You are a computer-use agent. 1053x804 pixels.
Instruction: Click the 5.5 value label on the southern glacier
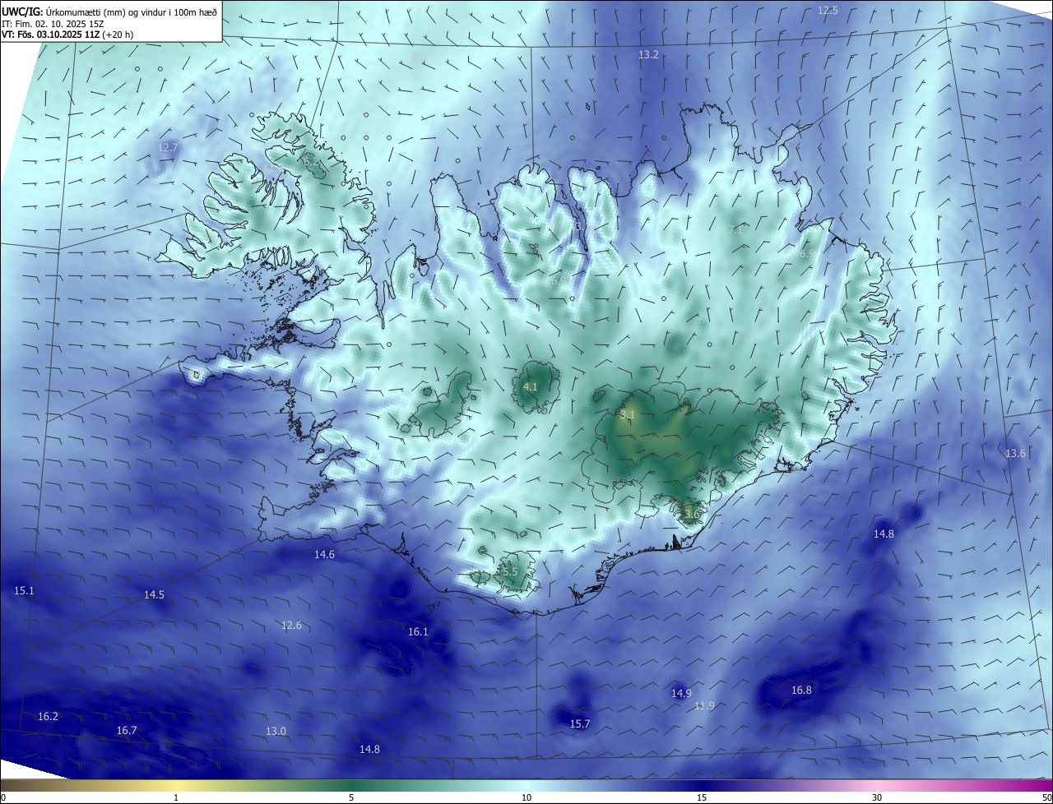509,571
